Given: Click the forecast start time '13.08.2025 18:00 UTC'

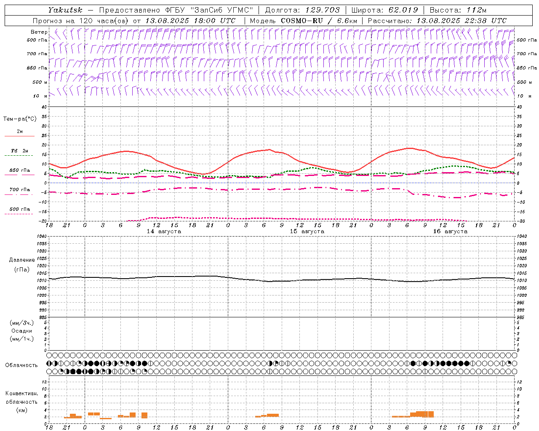Looking at the screenshot, I should pyautogui.click(x=190, y=21).
